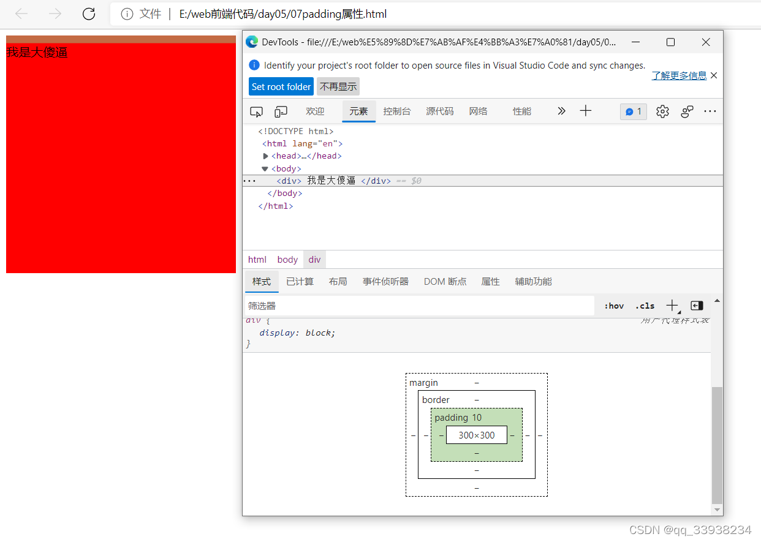
Task: Toggle the .cls class editor
Action: 645,306
